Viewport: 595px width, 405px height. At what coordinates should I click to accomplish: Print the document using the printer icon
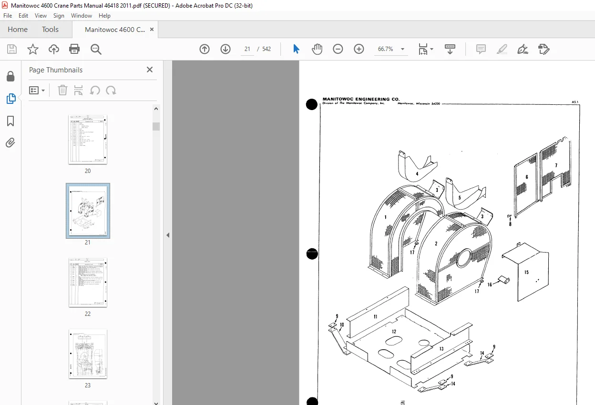tap(74, 49)
